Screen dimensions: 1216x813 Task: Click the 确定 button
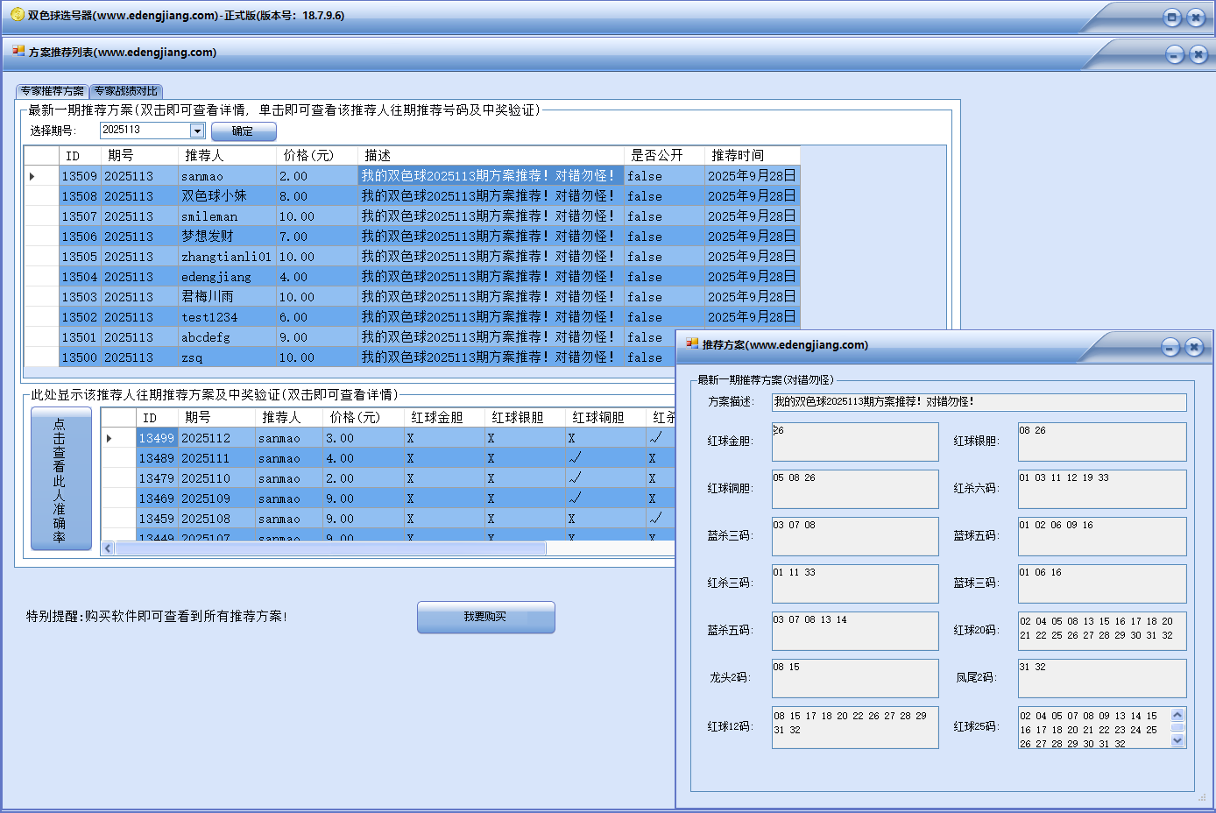pyautogui.click(x=244, y=131)
